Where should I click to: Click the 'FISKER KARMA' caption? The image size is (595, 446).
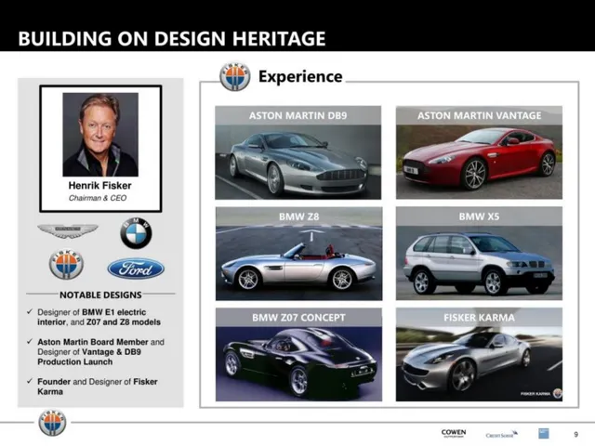(x=480, y=318)
